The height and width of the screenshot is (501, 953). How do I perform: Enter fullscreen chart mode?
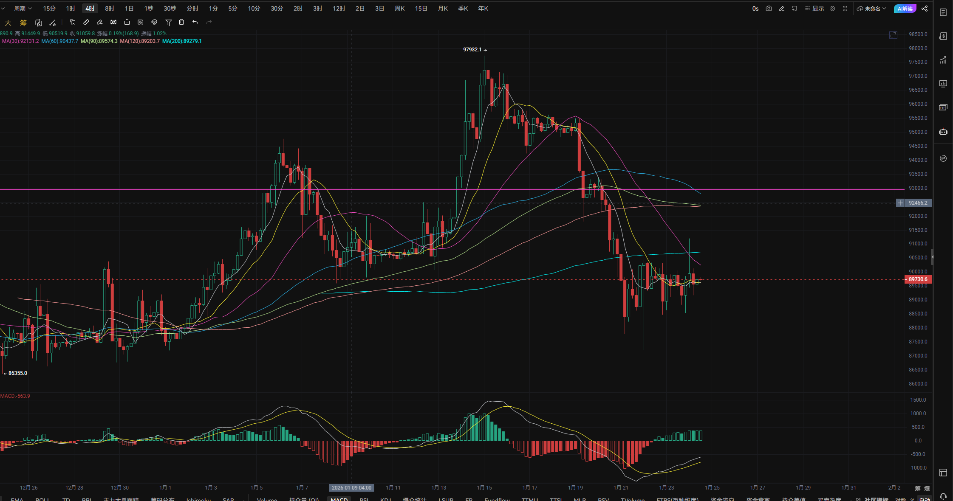click(x=845, y=8)
